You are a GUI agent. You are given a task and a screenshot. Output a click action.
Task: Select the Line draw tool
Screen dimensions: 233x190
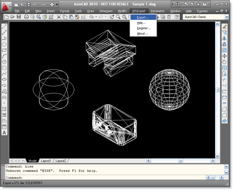pyautogui.click(x=4, y=26)
